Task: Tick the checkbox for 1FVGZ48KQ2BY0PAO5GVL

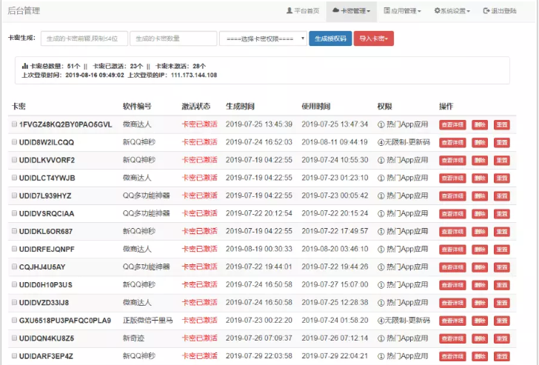Action: coord(14,124)
